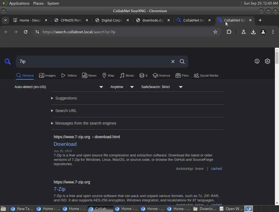Click the browser address bar URL

[x=79, y=32]
